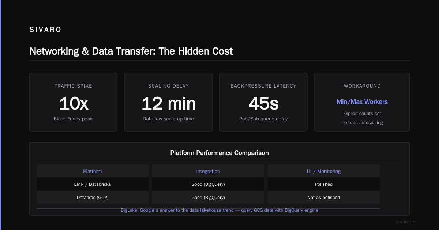Click the SIVARO logo text
Image resolution: width=439 pixels, height=230 pixels.
pyautogui.click(x=45, y=30)
